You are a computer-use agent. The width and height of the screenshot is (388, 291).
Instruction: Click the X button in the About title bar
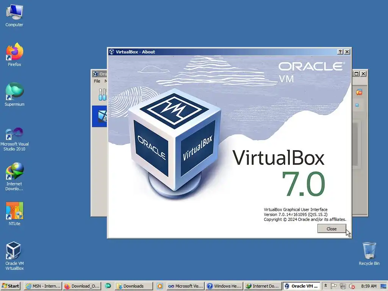347,52
